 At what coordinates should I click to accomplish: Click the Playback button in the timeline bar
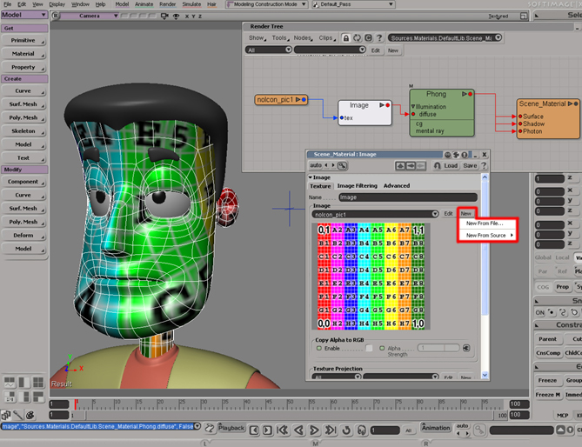tap(231, 428)
